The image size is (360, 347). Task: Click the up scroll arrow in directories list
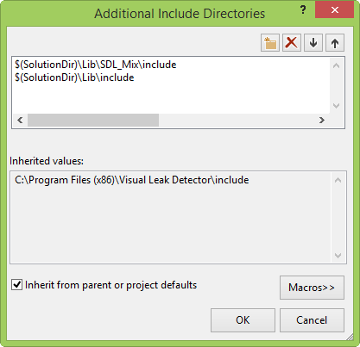coord(336,65)
